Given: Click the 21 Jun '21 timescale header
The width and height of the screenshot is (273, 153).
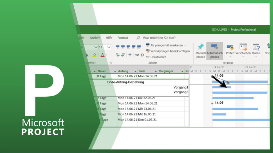Looking at the screenshot, I should [251, 67].
